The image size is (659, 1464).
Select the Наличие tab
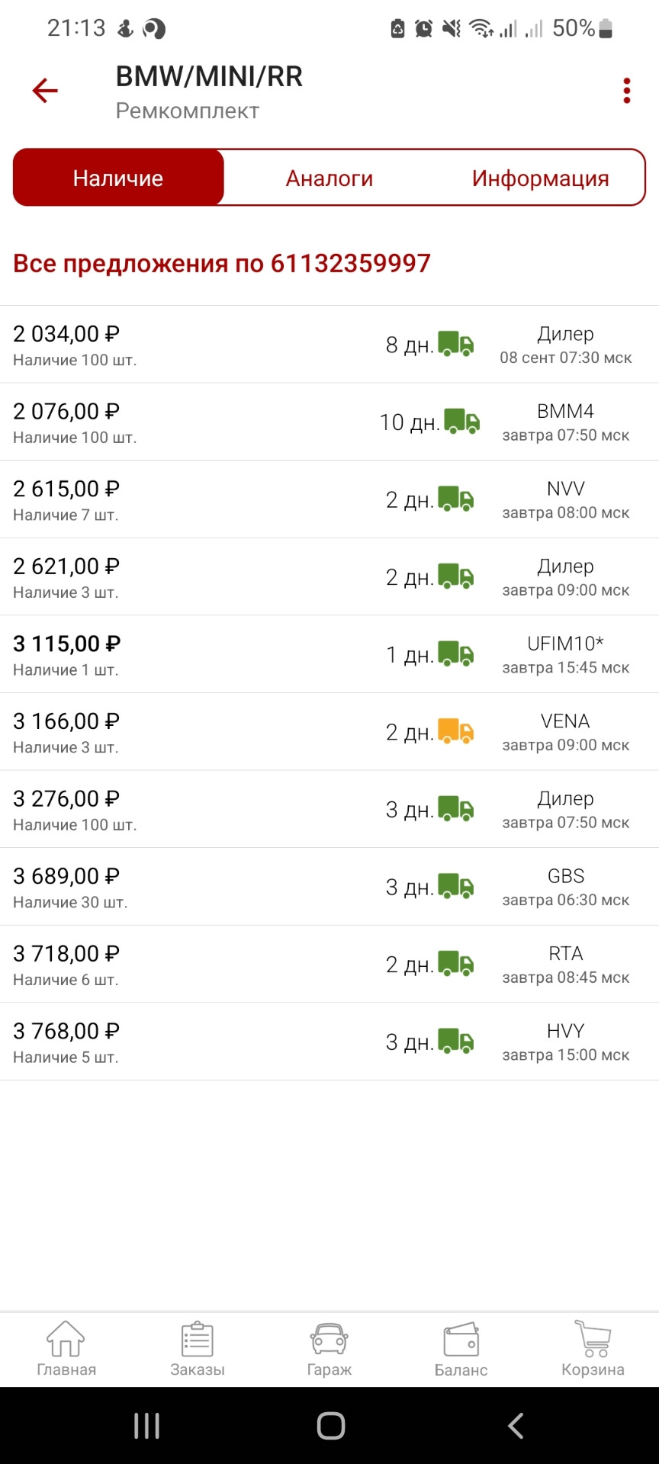pyautogui.click(x=118, y=178)
